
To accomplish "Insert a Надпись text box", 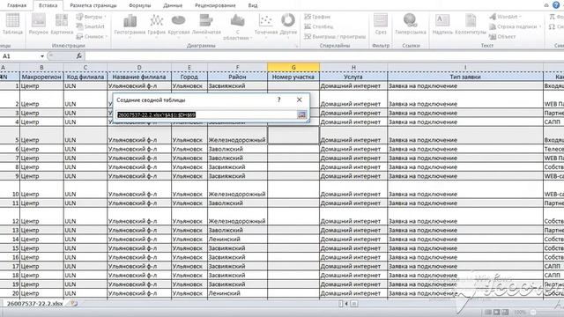I will tap(442, 25).
